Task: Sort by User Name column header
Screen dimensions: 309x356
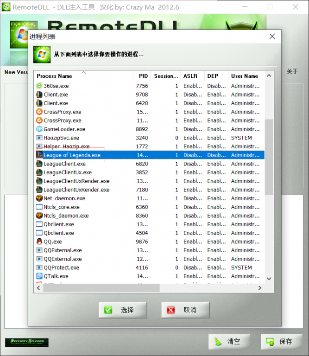Action: click(246, 76)
